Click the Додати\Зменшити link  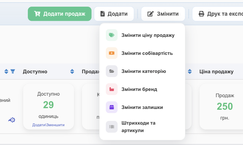point(48,125)
